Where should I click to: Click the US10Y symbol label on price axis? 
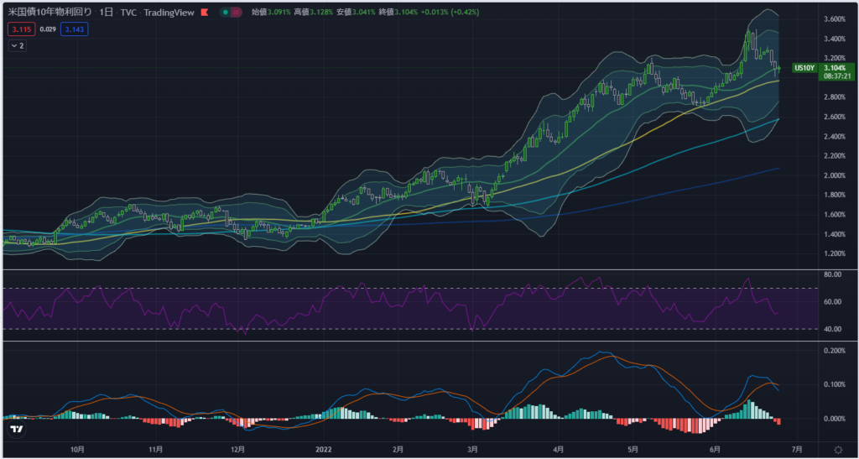[804, 68]
